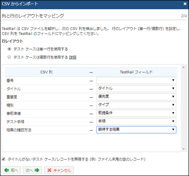
Task: Open the 手順 field mapping dropdown
Action: [x=136, y=121]
